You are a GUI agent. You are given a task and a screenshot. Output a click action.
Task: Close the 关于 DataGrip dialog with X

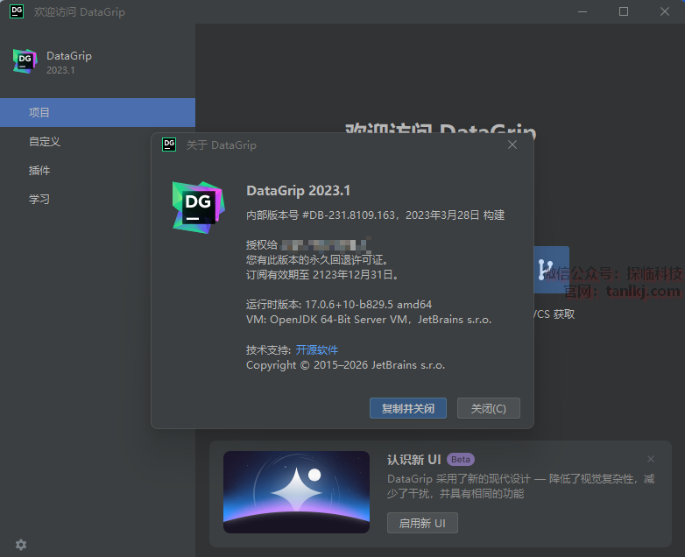click(512, 145)
